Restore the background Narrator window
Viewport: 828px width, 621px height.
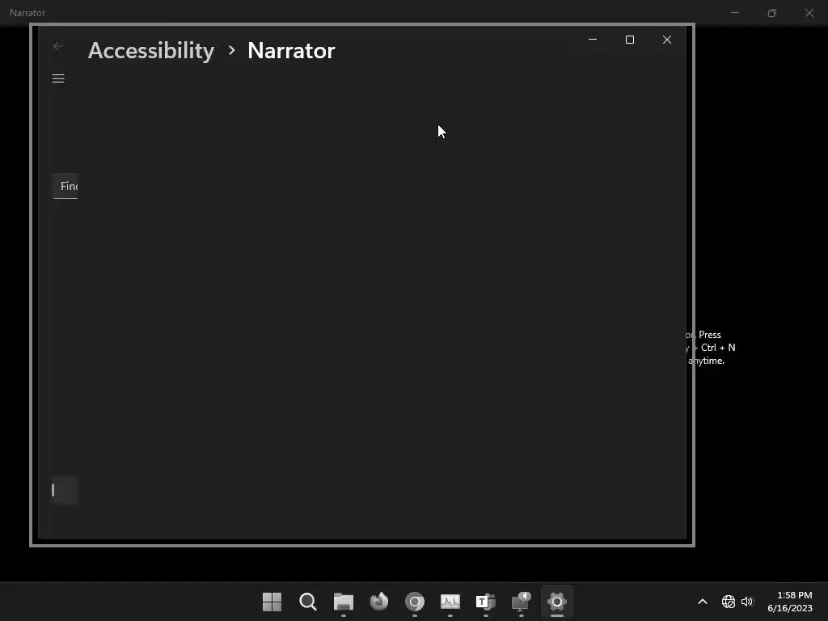click(772, 13)
